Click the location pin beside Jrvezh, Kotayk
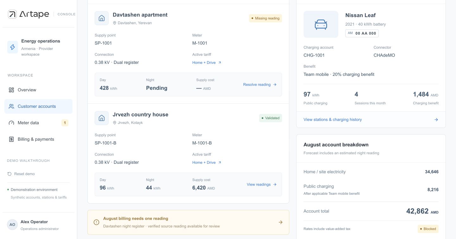Screen dimensions: 456x239 pyautogui.click(x=115, y=123)
